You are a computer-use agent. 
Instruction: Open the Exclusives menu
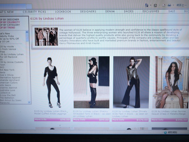pos(151,11)
